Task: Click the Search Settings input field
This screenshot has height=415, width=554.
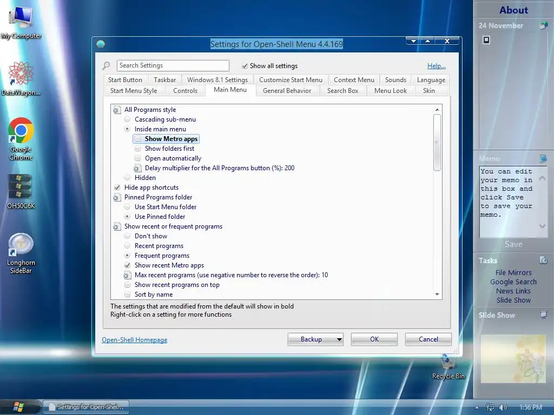Action: [173, 65]
